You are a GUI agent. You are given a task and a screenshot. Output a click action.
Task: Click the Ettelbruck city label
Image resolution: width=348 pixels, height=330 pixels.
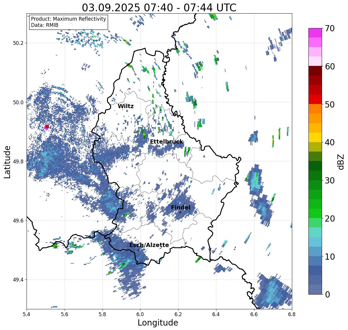click(166, 142)
